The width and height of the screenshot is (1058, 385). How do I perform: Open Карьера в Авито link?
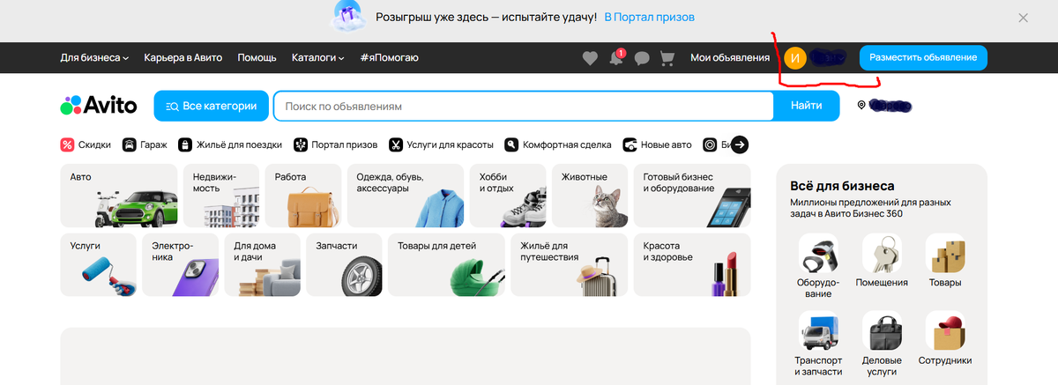pos(183,58)
